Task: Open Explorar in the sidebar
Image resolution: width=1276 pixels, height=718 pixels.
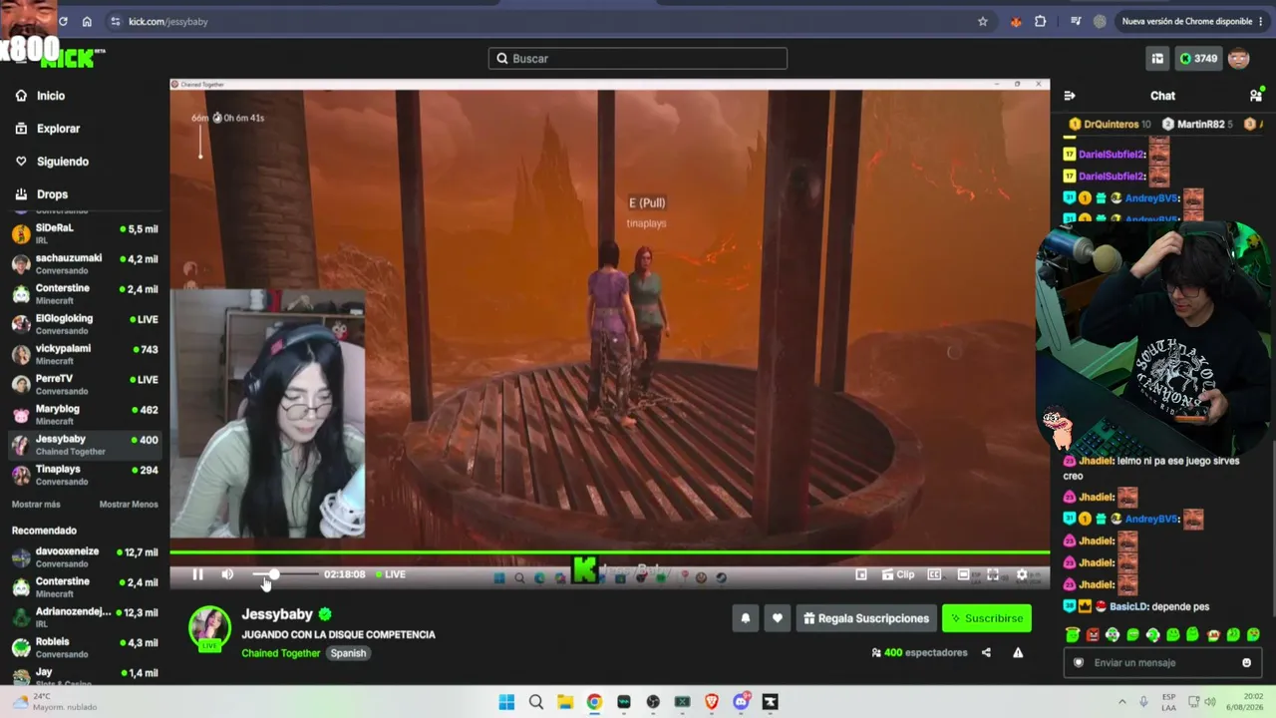Action: (x=47, y=129)
